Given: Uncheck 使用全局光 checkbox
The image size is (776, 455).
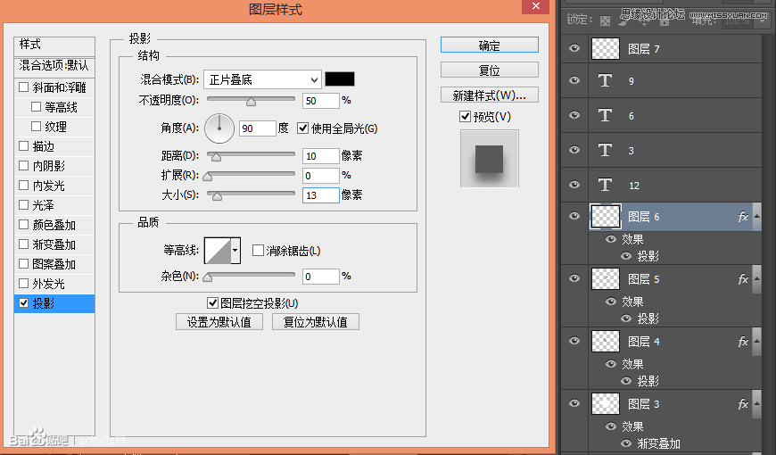Looking at the screenshot, I should 303,128.
